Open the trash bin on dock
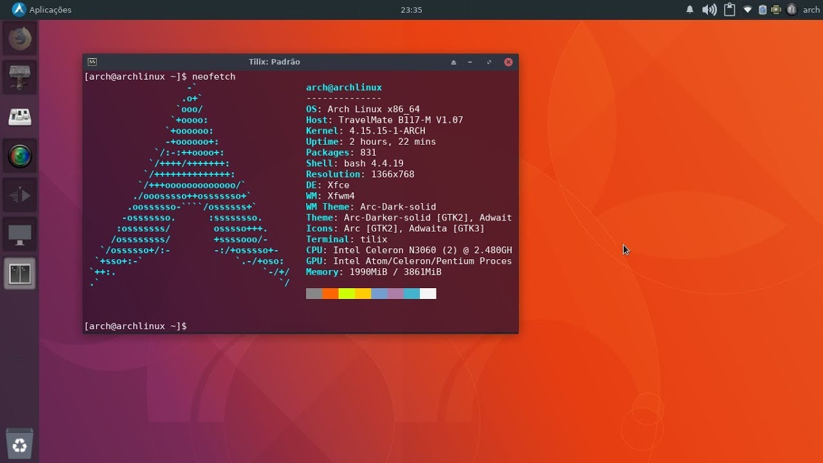The height and width of the screenshot is (463, 823). point(20,444)
